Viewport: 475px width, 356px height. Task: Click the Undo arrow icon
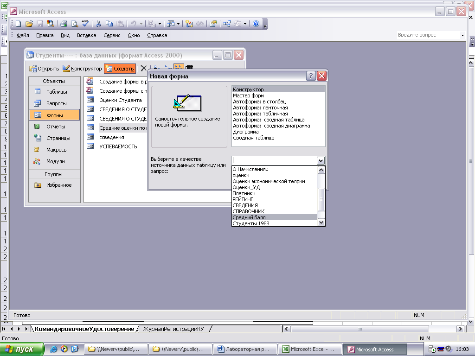point(133,24)
